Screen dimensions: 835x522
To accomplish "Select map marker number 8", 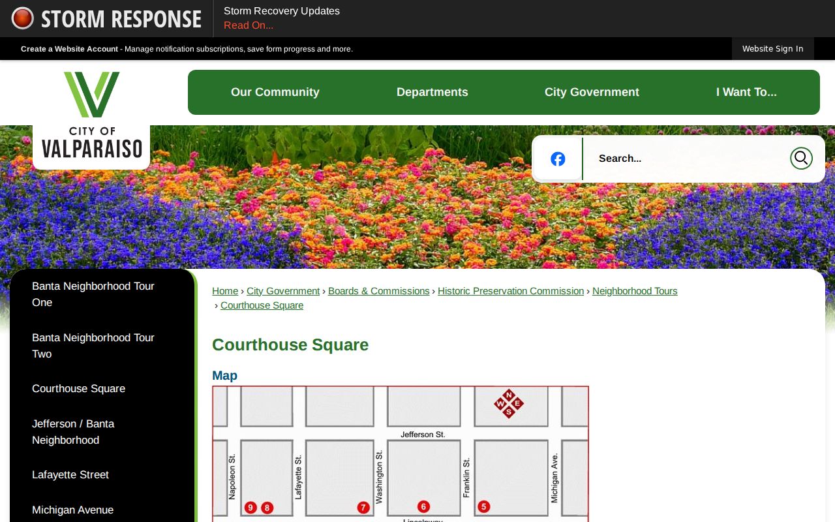I will 267,508.
